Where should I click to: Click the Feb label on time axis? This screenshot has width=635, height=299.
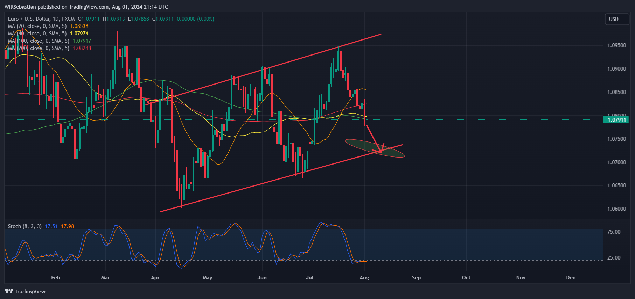pos(56,278)
